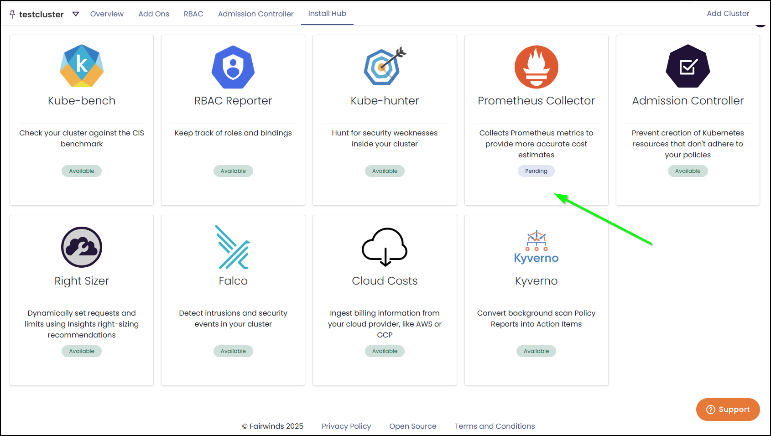Select the Install Hub tab
771x436 pixels.
tap(327, 14)
